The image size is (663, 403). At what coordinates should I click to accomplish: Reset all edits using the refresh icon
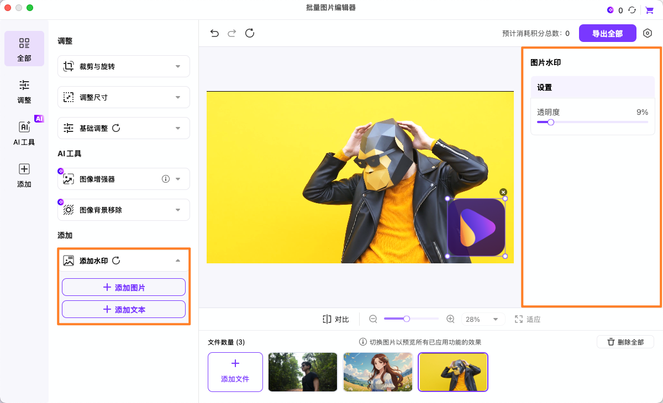click(x=249, y=33)
